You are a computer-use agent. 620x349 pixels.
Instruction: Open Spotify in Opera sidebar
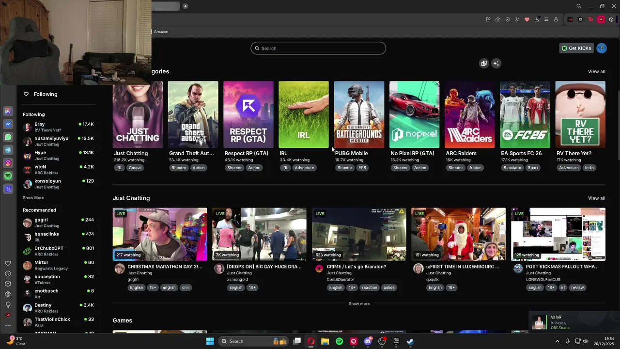coord(8,176)
